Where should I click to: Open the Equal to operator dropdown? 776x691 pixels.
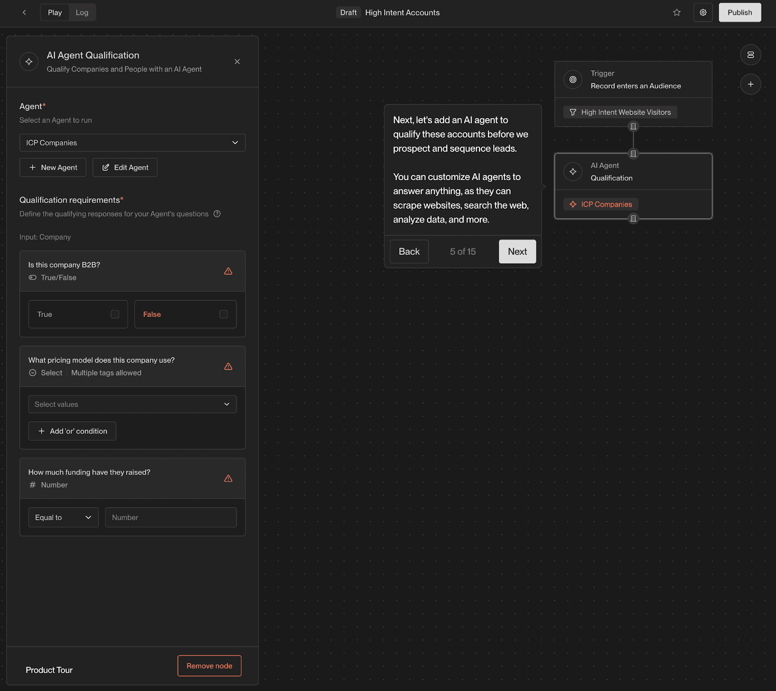click(64, 517)
